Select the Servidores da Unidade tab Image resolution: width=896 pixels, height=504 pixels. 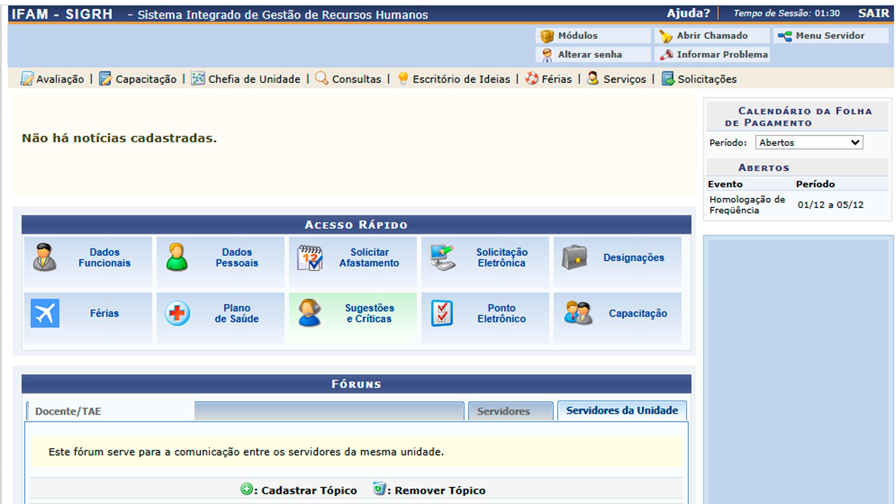click(x=622, y=410)
